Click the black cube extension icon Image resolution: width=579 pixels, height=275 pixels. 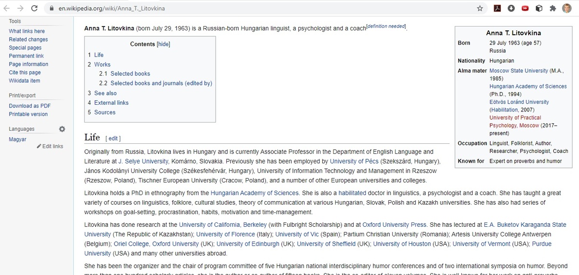[539, 8]
